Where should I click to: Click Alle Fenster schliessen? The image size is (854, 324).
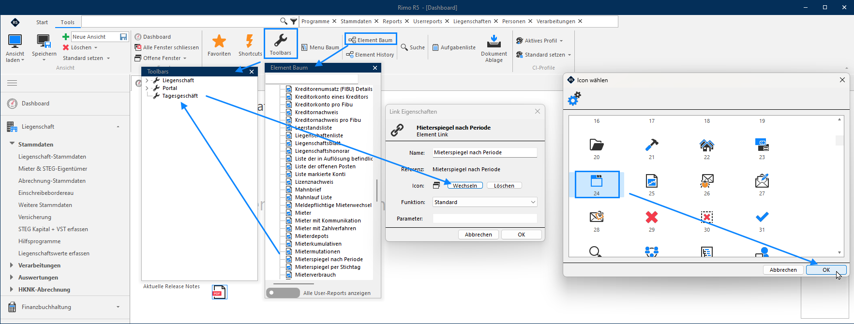(166, 47)
